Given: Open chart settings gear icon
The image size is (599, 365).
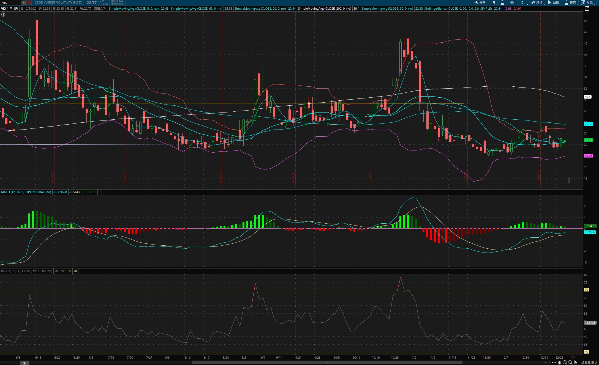Looking at the screenshot, I should [512, 2].
